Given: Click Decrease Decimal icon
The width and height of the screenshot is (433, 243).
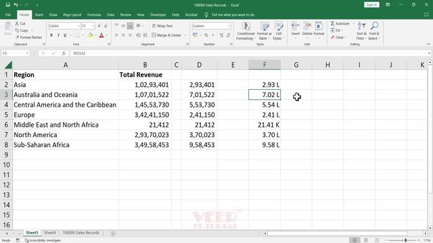Looking at the screenshot, I should coord(228,35).
